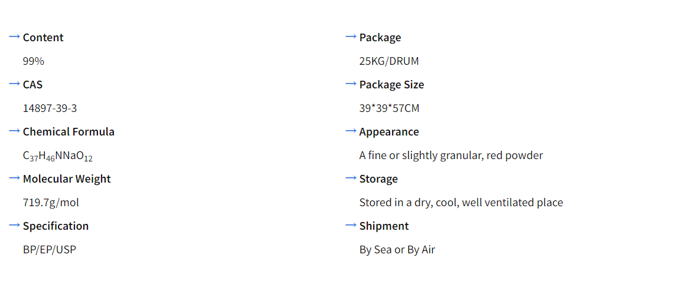Click the 25KG/DRUM package value
Screen dimensions: 673x281
click(x=389, y=61)
